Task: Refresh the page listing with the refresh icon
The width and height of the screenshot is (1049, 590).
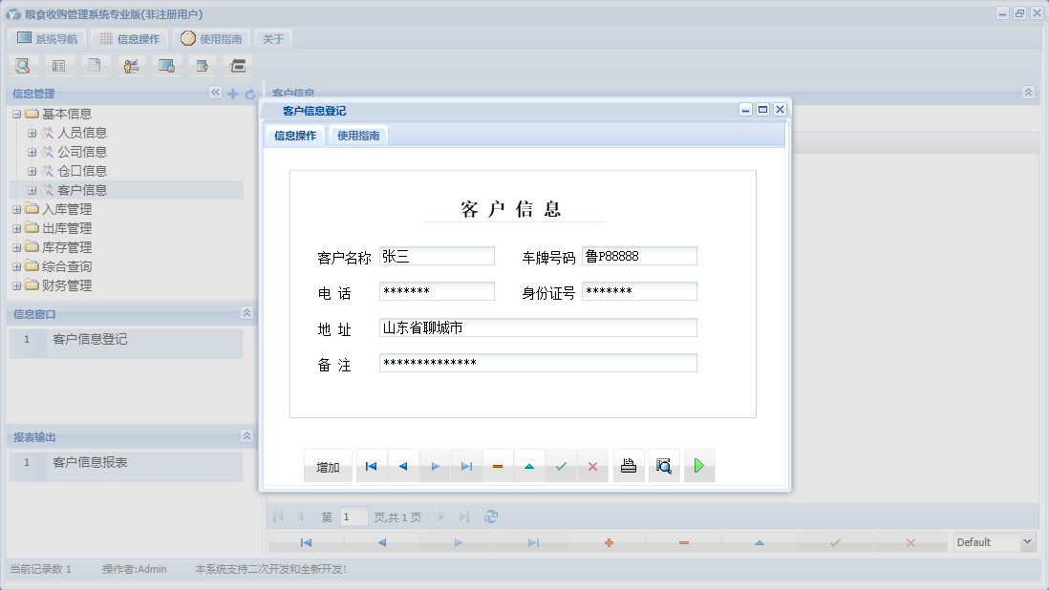Action: tap(491, 516)
